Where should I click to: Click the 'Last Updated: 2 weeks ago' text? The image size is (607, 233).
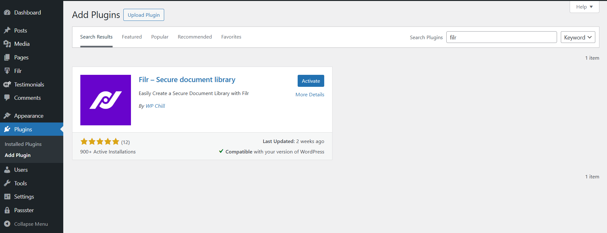tap(294, 141)
